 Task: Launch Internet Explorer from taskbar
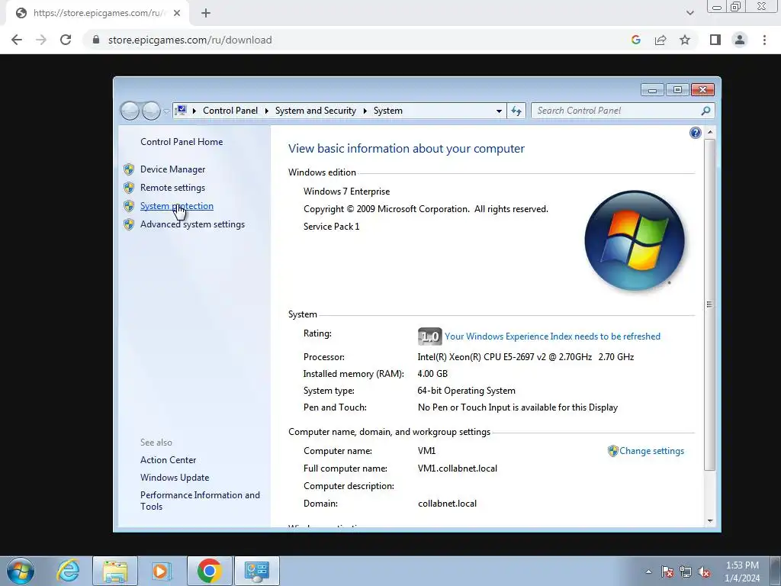click(x=68, y=571)
